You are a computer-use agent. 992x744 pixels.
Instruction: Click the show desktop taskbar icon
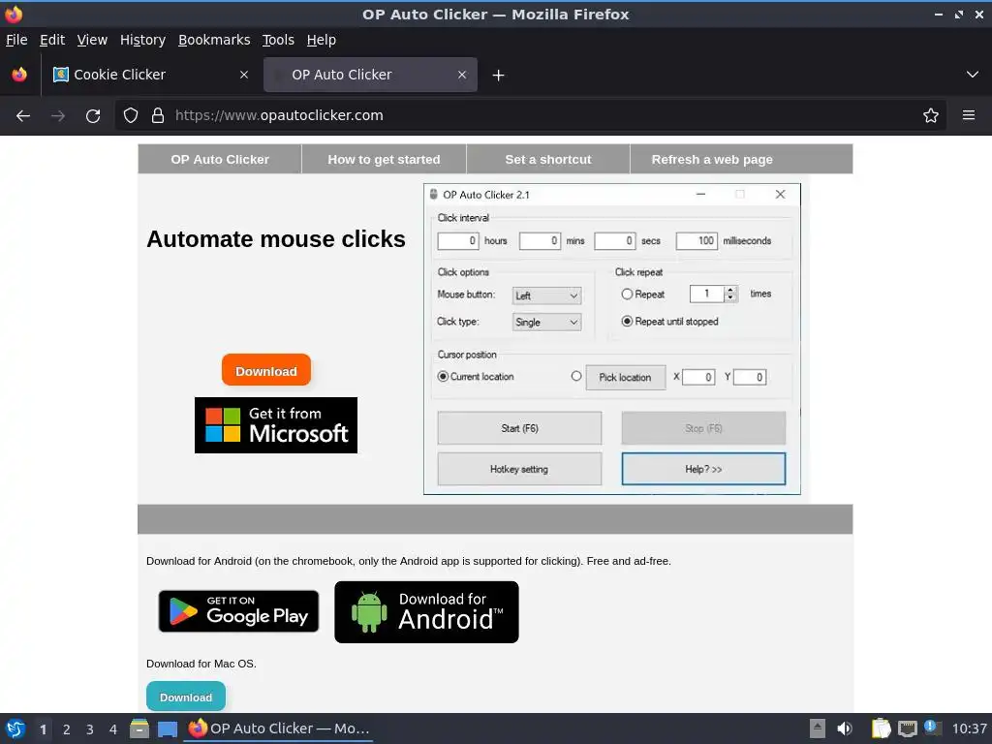(x=167, y=729)
